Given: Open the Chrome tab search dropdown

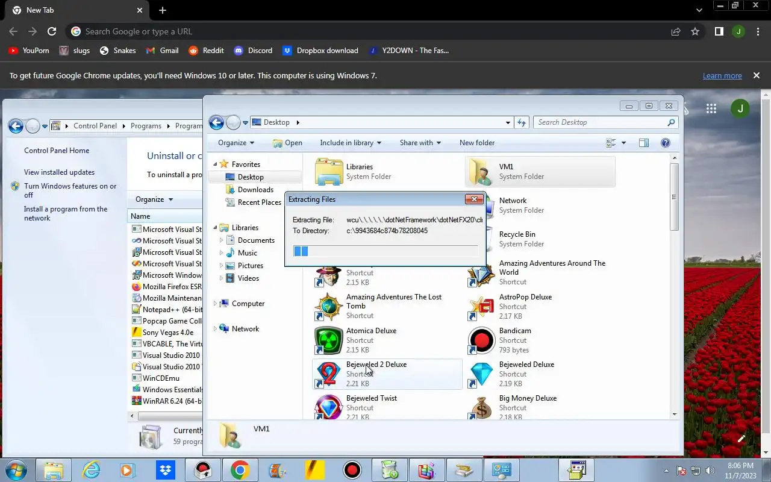Looking at the screenshot, I should (x=699, y=10).
